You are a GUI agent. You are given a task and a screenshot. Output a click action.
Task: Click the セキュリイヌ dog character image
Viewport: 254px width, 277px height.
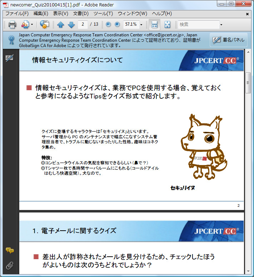coord(204,147)
